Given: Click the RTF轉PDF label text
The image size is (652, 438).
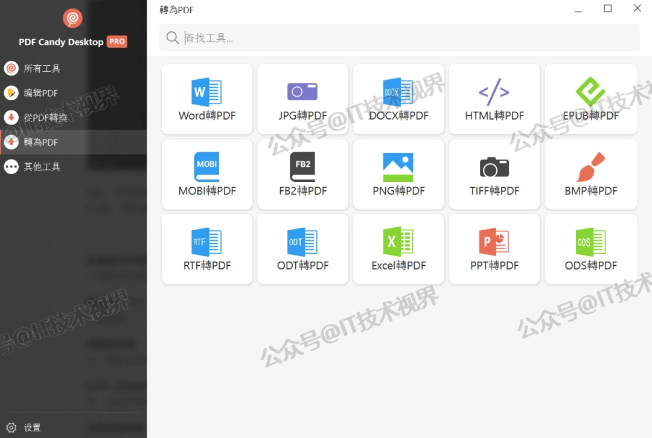Looking at the screenshot, I should [x=207, y=265].
